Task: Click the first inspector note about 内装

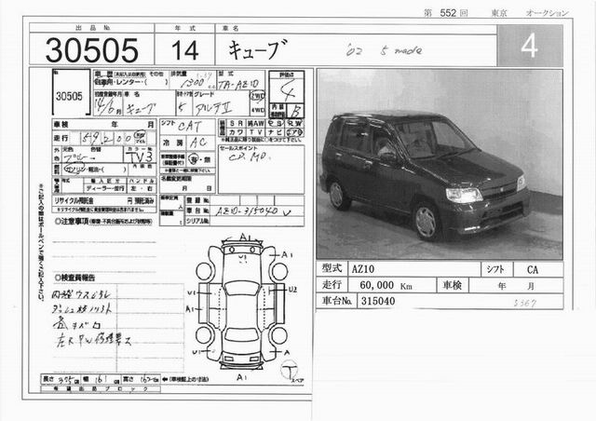Action: click(x=81, y=294)
